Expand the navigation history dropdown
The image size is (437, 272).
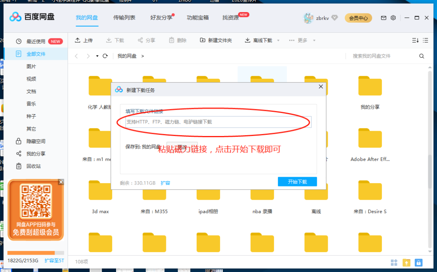[97, 56]
